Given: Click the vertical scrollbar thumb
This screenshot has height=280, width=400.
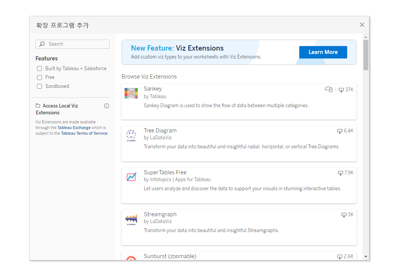Looking at the screenshot, I should pyautogui.click(x=366, y=55).
